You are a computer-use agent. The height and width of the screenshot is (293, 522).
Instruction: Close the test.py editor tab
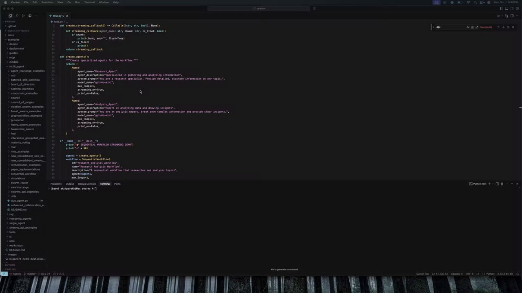pos(67,16)
